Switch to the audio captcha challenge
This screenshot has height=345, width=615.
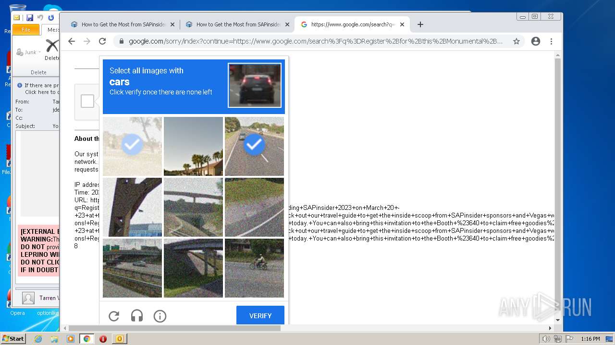pos(137,316)
